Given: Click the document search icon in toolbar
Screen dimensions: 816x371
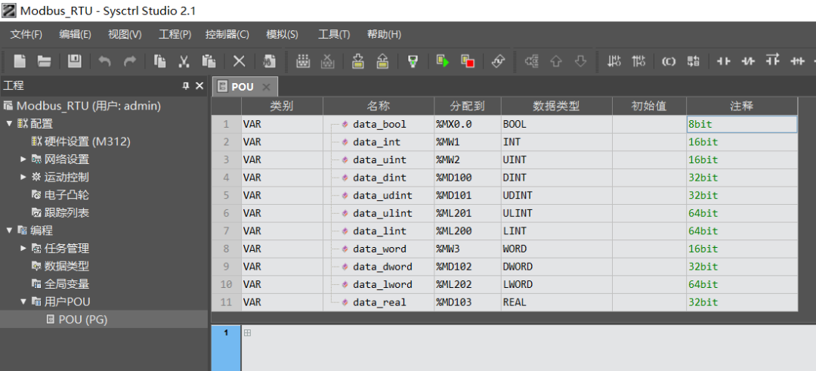Looking at the screenshot, I should pos(269,61).
